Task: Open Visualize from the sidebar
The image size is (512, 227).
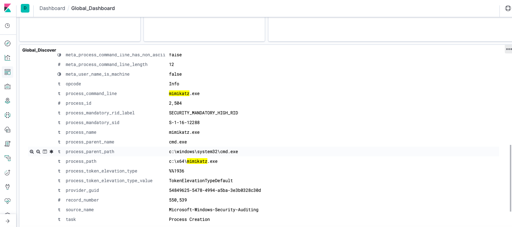Action: tap(8, 58)
